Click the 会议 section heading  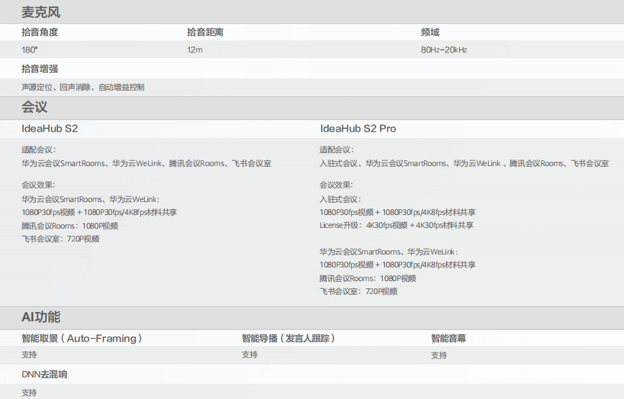[35, 107]
